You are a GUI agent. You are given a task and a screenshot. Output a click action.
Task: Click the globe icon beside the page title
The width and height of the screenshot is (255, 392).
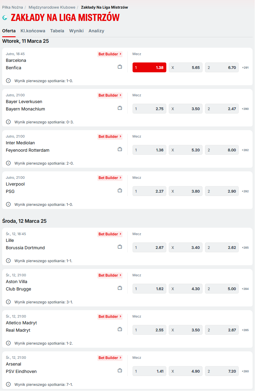[5, 18]
